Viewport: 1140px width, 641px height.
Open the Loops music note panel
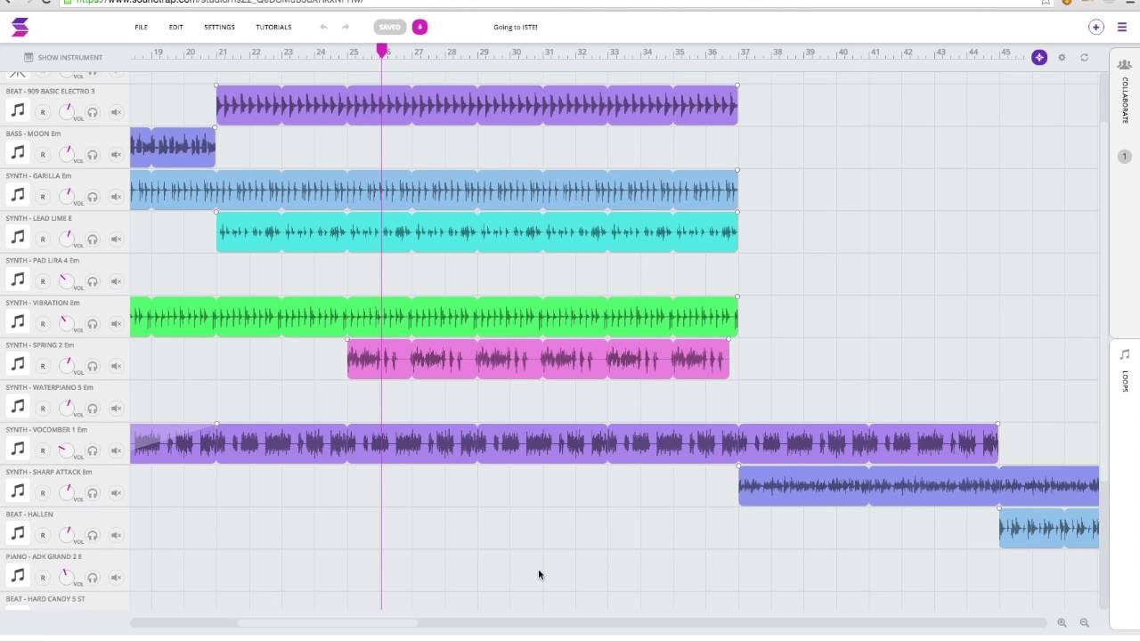click(x=1125, y=354)
